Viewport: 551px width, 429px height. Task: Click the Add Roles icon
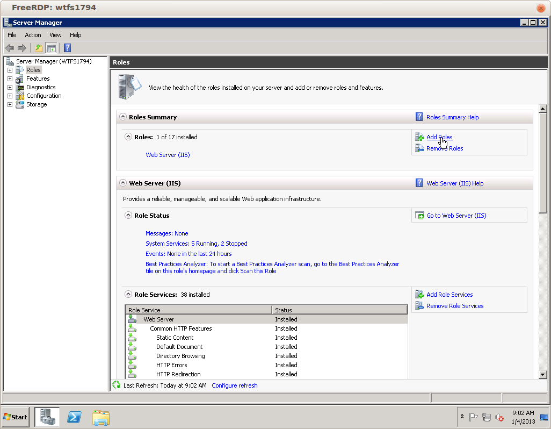pyautogui.click(x=419, y=137)
